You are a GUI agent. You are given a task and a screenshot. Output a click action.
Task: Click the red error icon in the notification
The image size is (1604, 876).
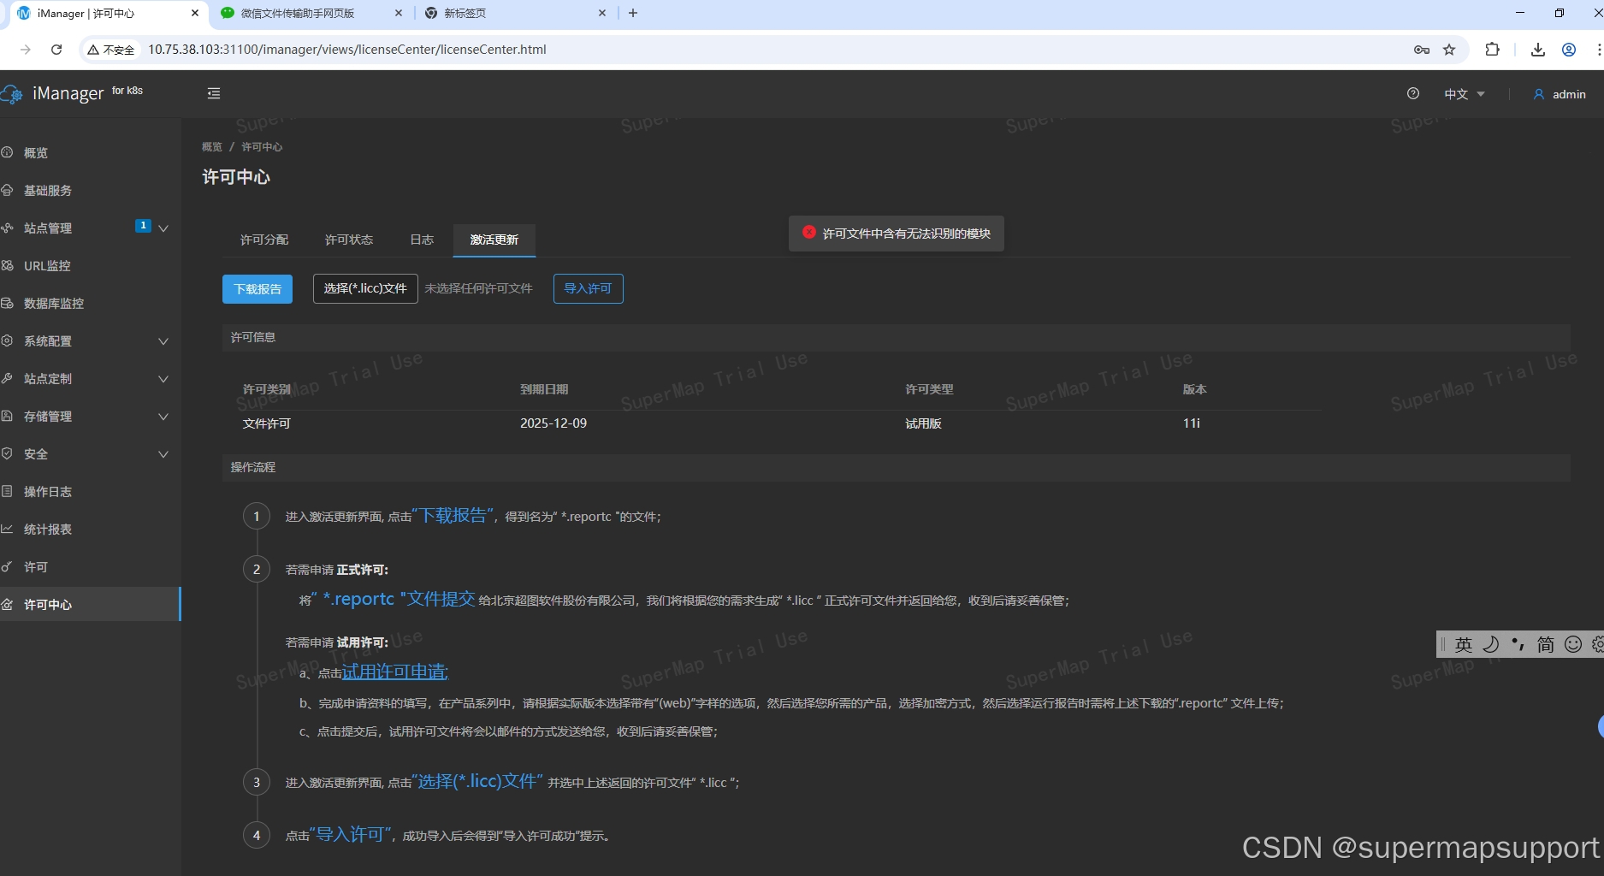(x=808, y=232)
